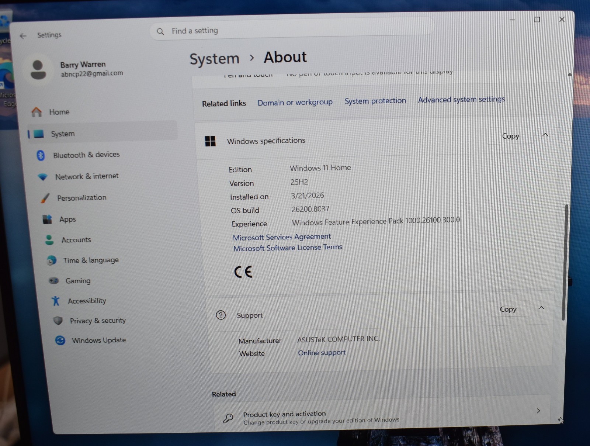The height and width of the screenshot is (446, 590).
Task: Collapse the Windows specifications section chevron
Action: (x=545, y=135)
